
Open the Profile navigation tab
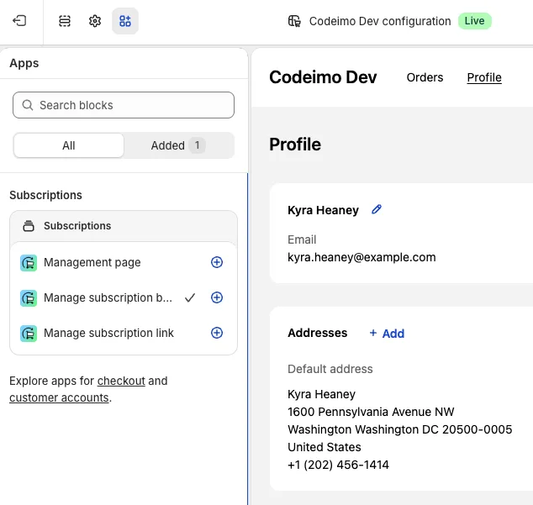pos(484,77)
